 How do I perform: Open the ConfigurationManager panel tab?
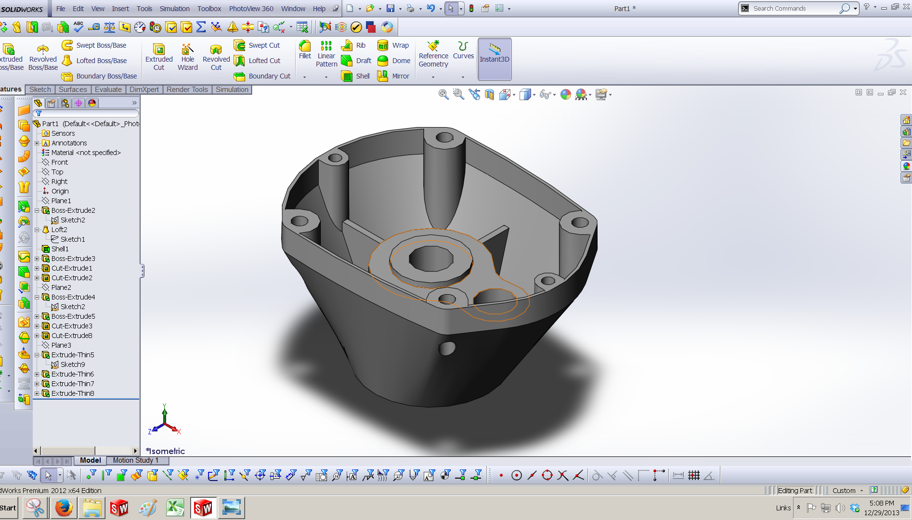pyautogui.click(x=65, y=103)
